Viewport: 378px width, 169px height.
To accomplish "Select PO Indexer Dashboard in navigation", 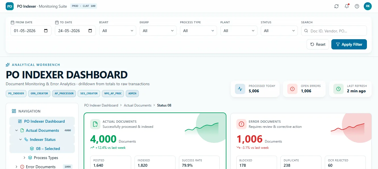I will tap(42, 121).
